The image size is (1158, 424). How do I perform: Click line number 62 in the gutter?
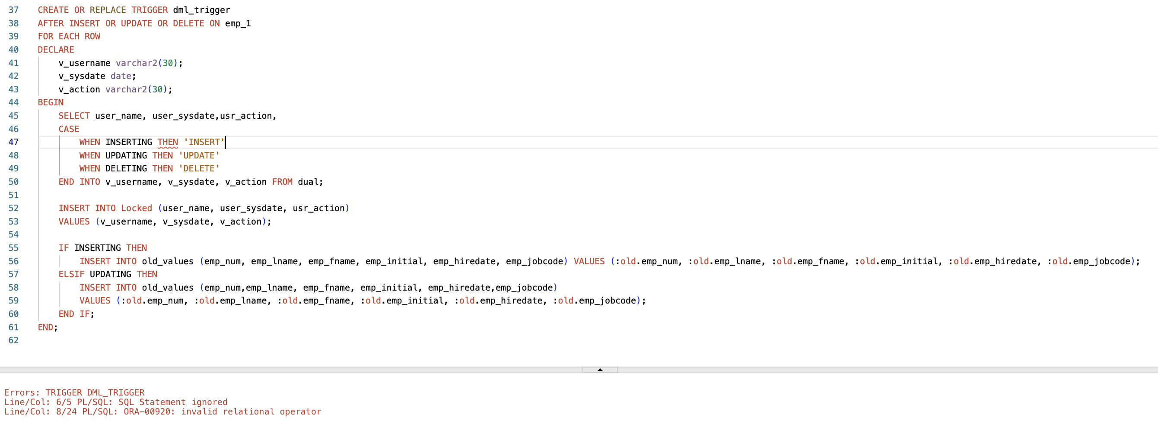[x=13, y=340]
